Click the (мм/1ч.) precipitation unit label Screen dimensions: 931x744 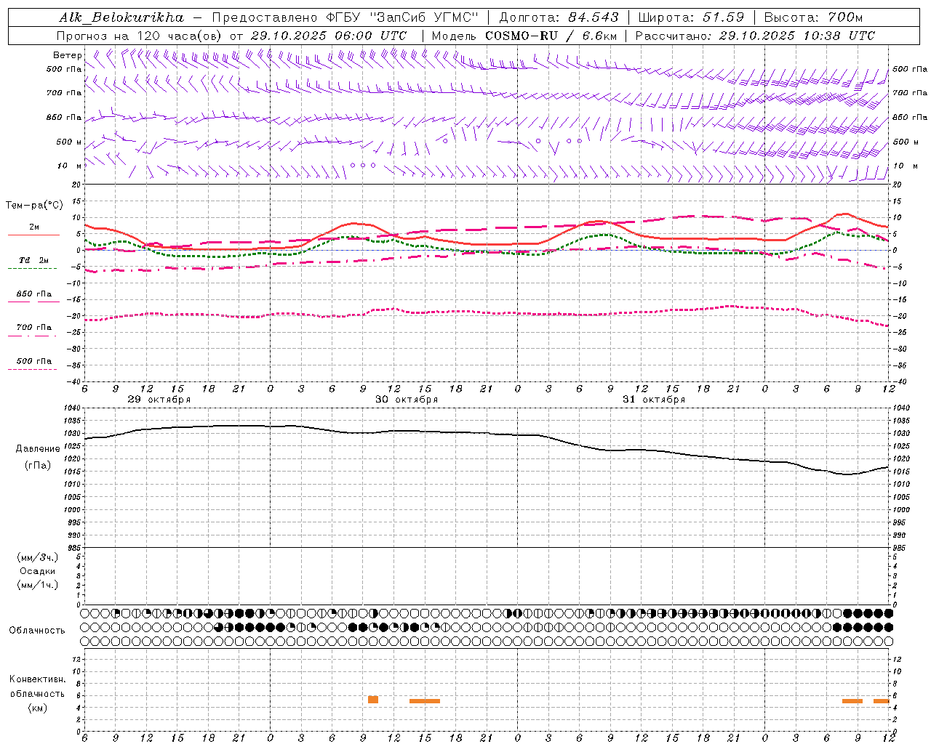point(38,585)
